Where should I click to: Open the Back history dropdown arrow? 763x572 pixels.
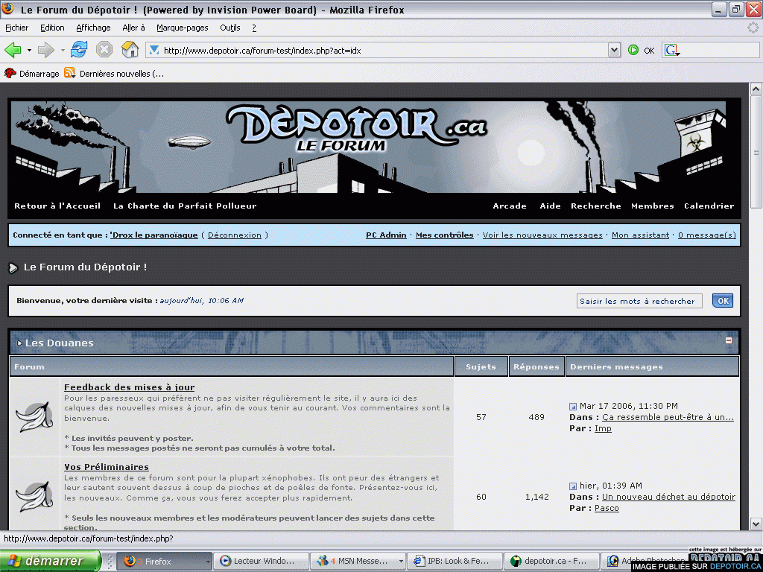pos(29,50)
